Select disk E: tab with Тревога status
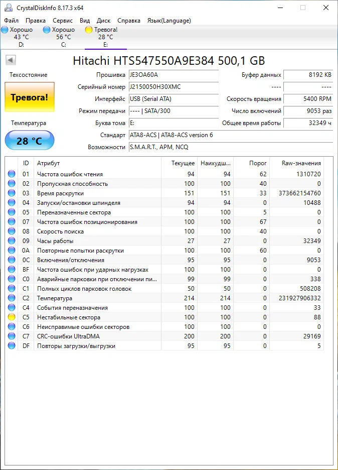Screen dimensions: 338x470 click(x=106, y=37)
